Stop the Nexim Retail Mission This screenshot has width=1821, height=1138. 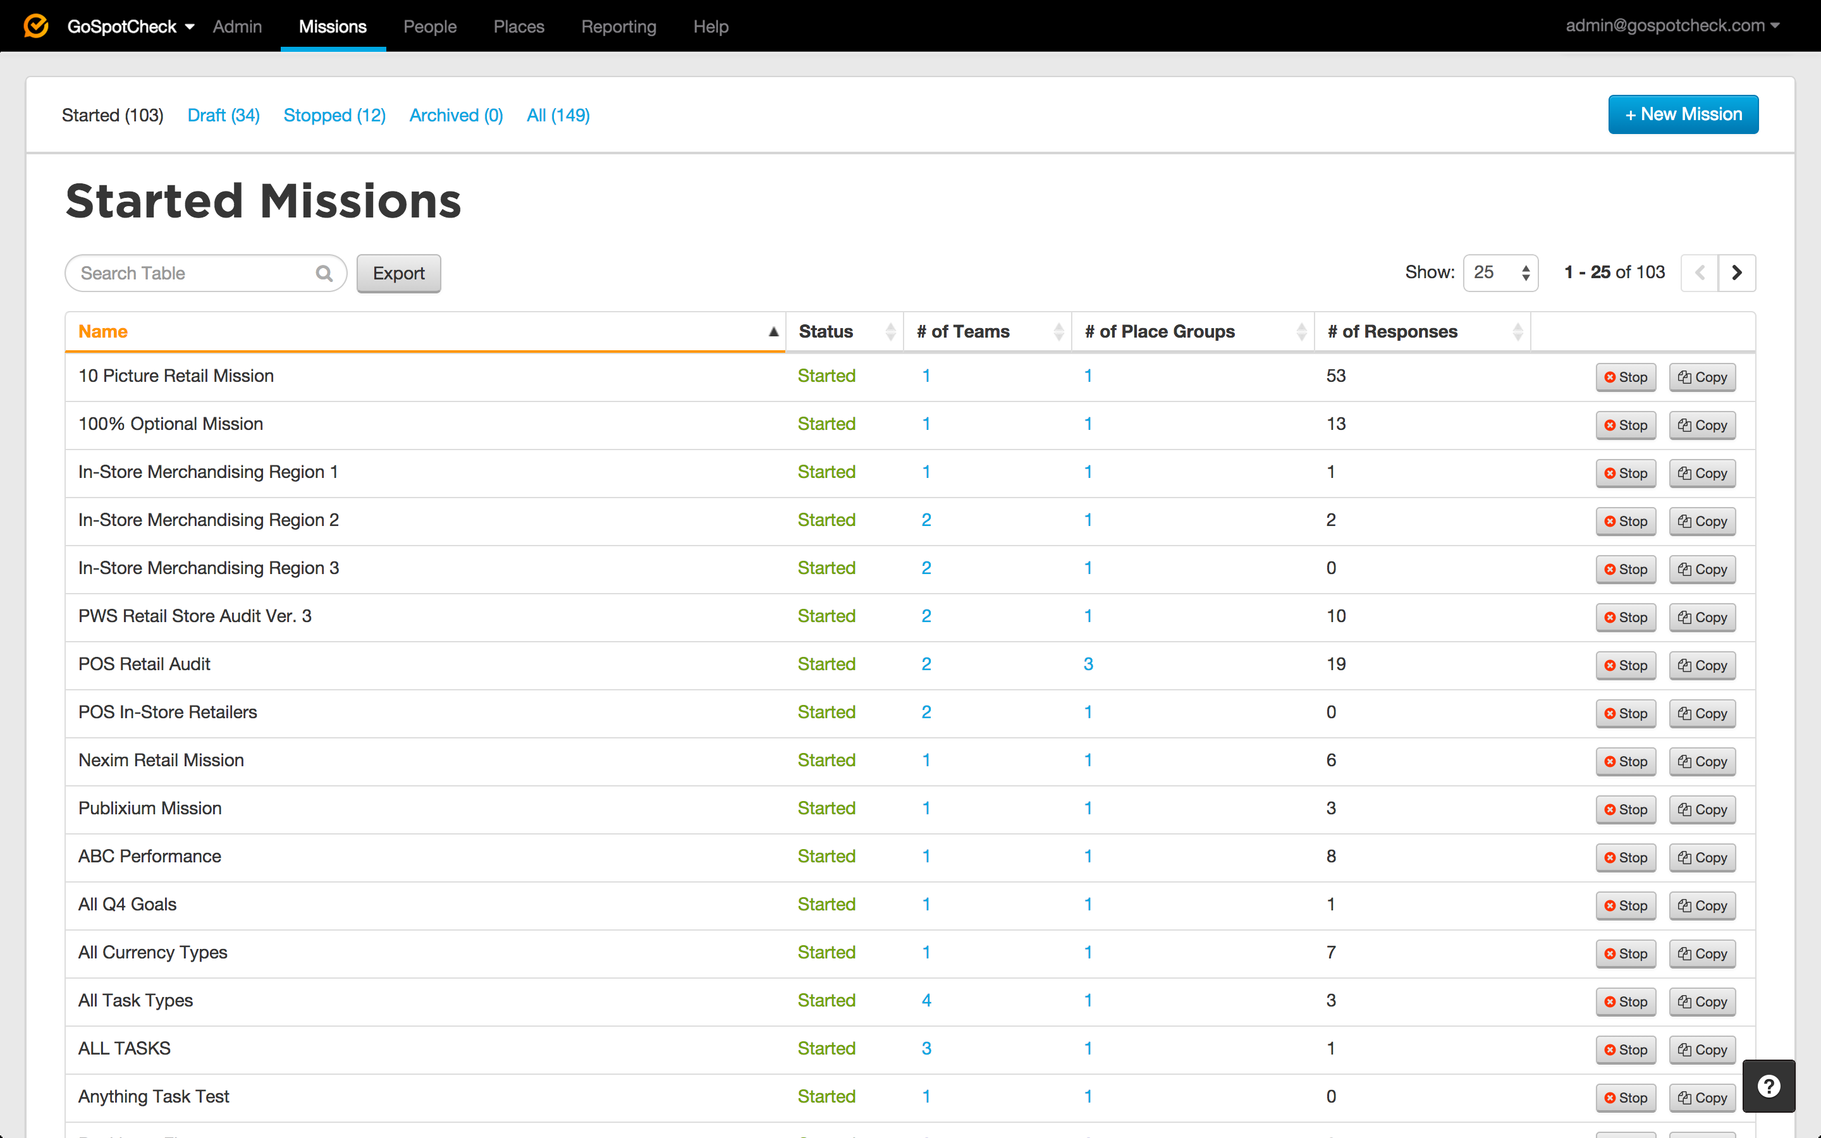click(x=1626, y=762)
